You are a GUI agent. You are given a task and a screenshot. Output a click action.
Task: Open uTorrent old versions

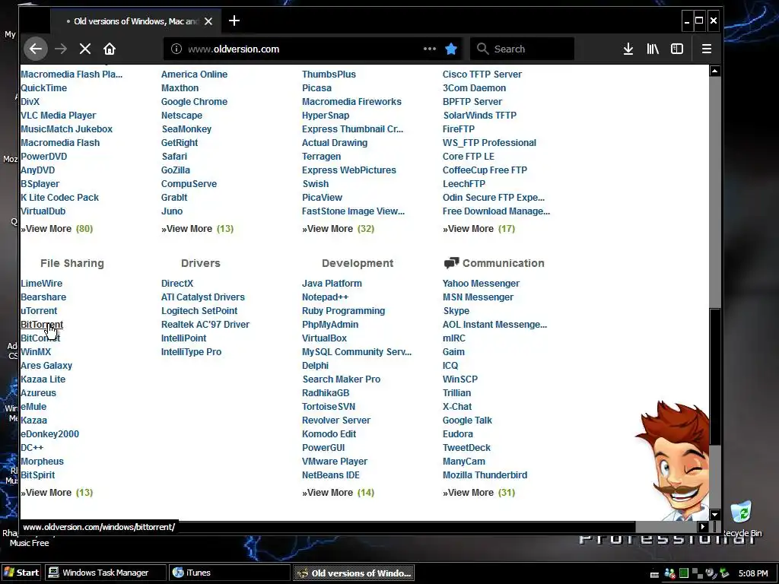click(39, 310)
